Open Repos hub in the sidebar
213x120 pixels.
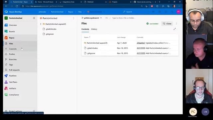coord(12,38)
